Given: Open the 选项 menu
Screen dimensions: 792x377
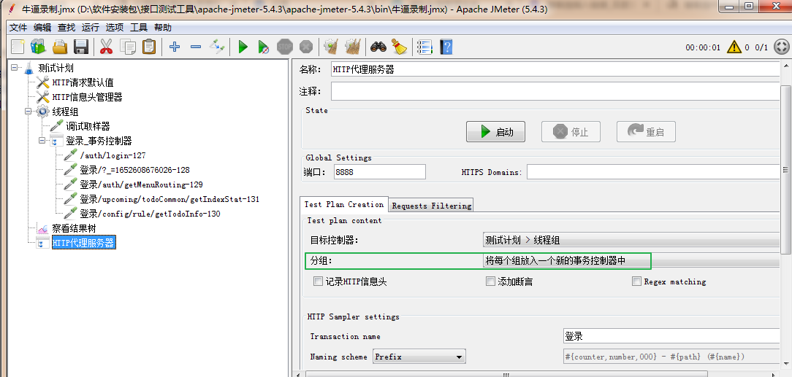Looking at the screenshot, I should tap(115, 28).
